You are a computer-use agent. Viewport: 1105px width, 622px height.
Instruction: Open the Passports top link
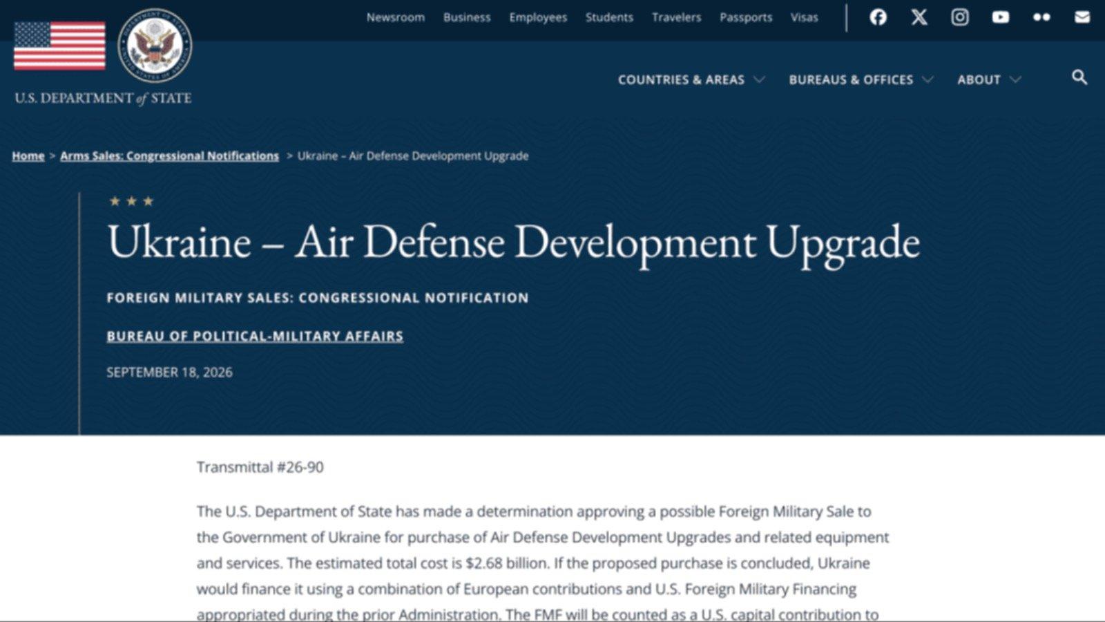click(746, 17)
